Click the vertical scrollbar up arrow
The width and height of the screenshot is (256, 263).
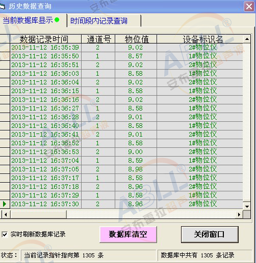247,39
